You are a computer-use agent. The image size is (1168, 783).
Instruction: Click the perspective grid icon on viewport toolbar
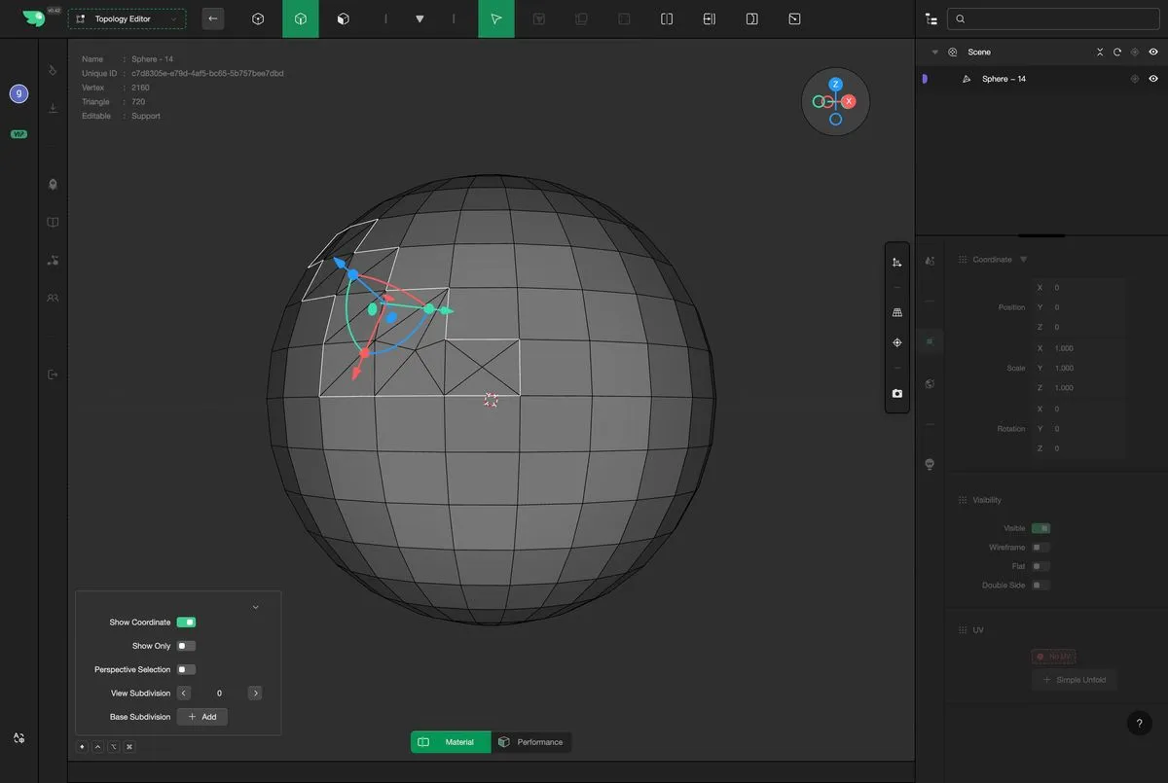pos(896,312)
